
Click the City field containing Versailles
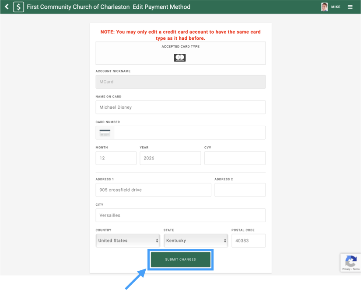tap(180, 215)
